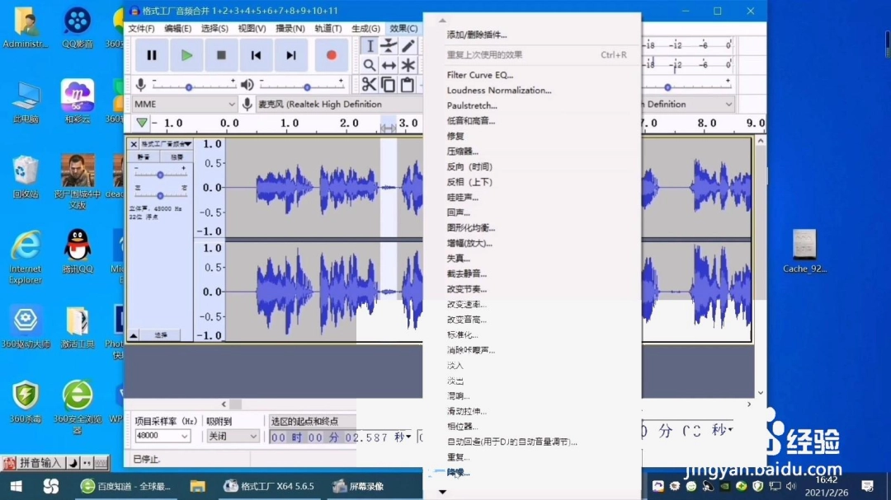Screen dimensions: 891x500
Task: Open File Explorer from the taskbar
Action: (197, 486)
